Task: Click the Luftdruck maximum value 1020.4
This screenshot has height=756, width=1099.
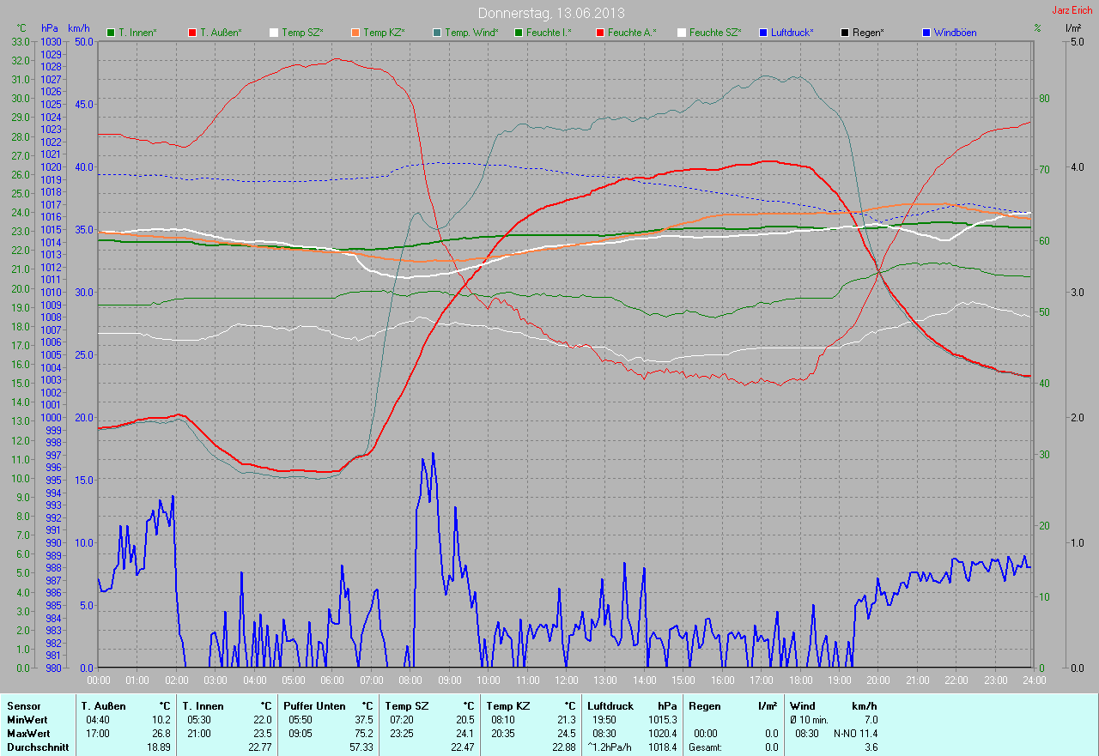Action: pos(662,734)
